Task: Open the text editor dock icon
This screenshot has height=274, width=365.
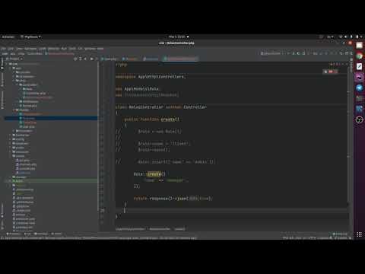Action: [x=359, y=66]
